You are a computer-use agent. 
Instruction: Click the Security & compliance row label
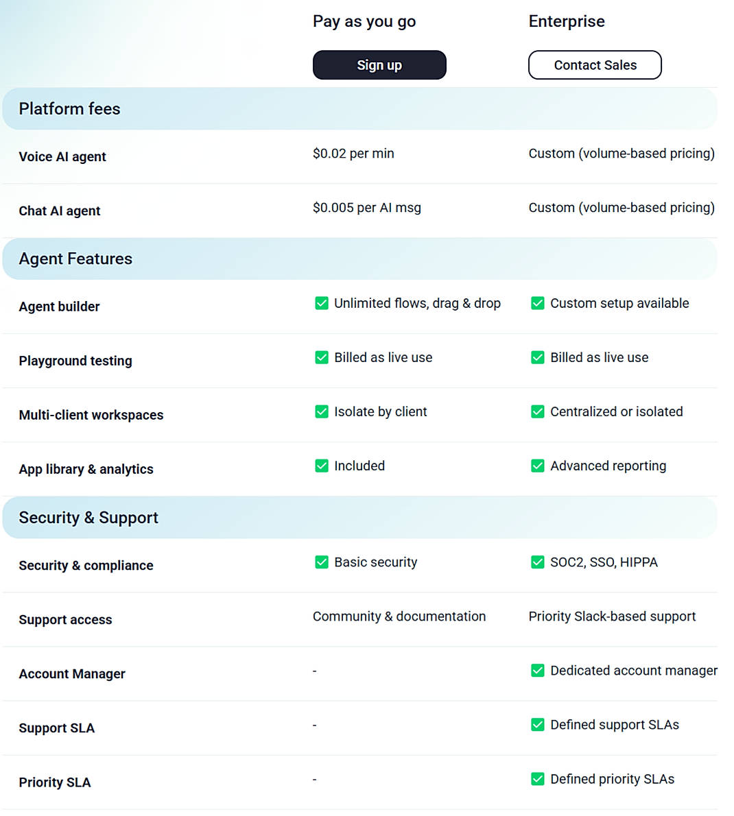tap(86, 565)
